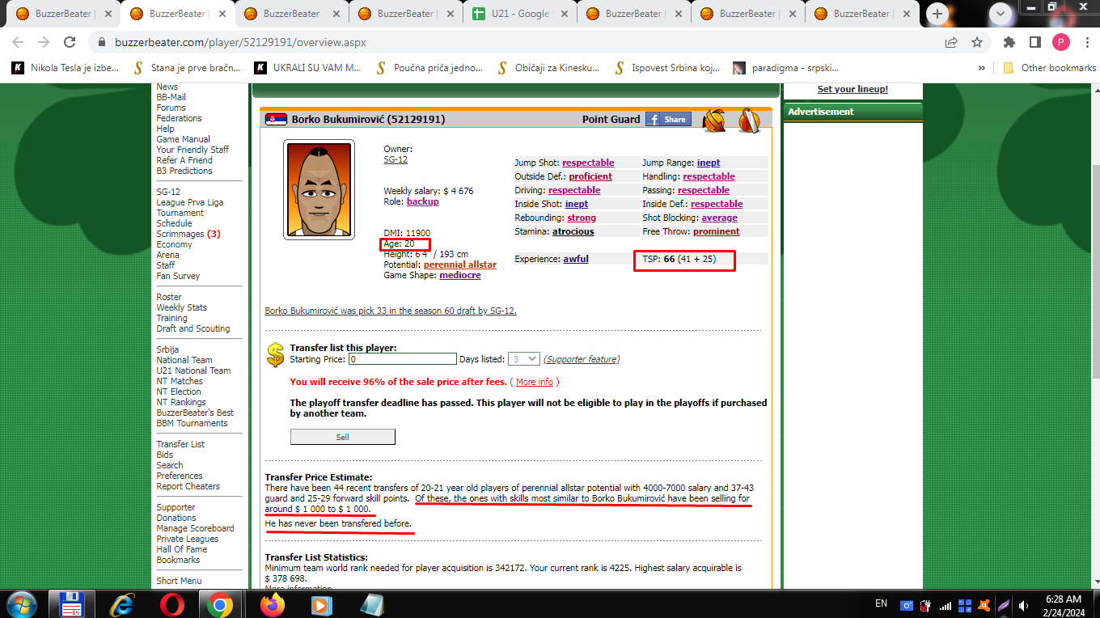This screenshot has width=1100, height=618.
Task: Click the basketball icon with the bookmark ribbon
Action: pos(749,121)
